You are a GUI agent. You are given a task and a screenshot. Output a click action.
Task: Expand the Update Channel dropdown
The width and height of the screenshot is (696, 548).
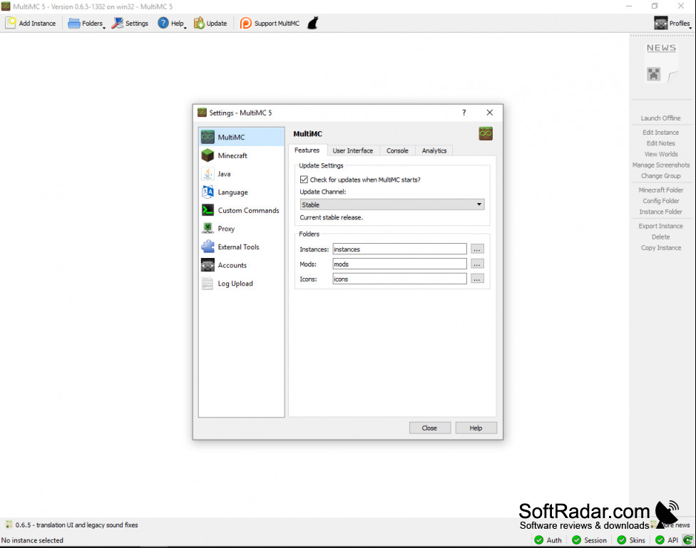click(x=392, y=205)
